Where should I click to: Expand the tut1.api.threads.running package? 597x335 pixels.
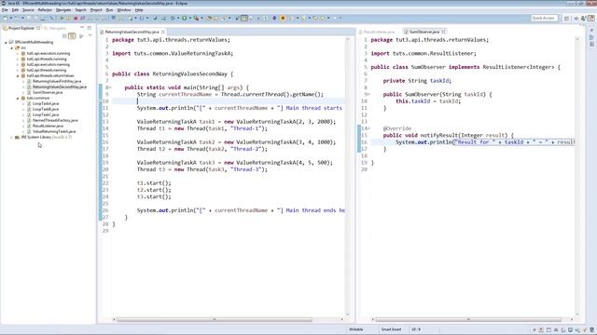(18, 60)
